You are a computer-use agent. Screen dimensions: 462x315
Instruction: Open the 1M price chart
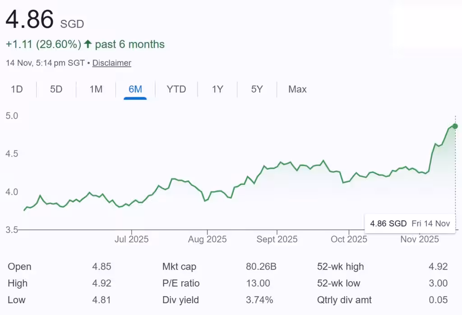coord(95,89)
